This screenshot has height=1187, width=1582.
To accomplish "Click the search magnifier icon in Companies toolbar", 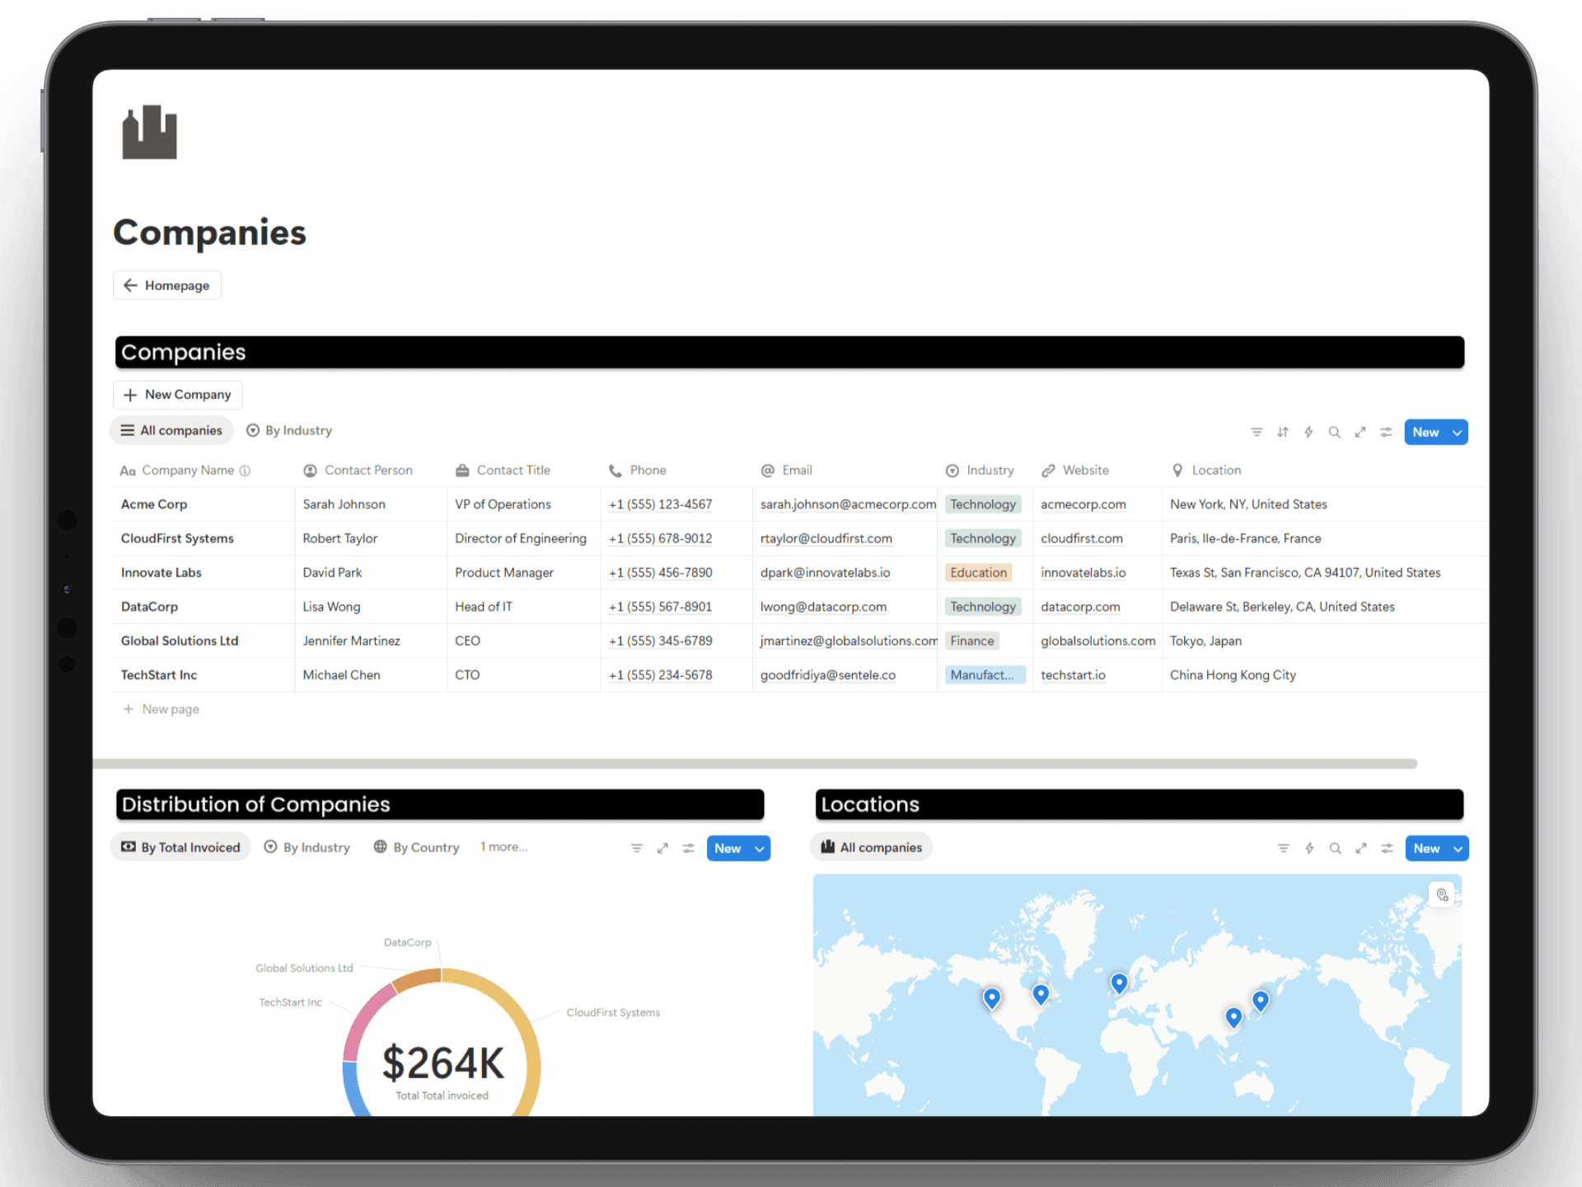I will 1334,432.
